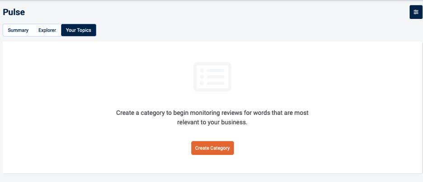
Task: Open the Explorer tab
Action: click(47, 30)
